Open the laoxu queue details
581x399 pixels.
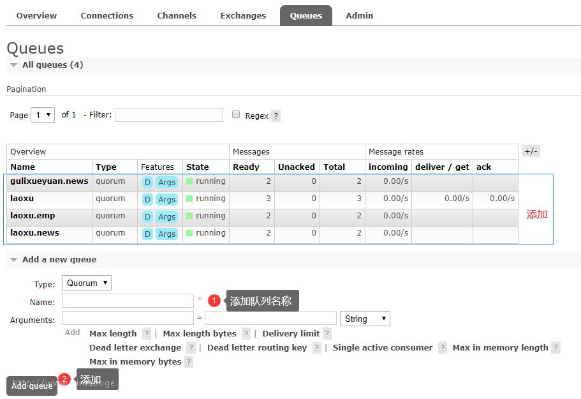(x=22, y=199)
